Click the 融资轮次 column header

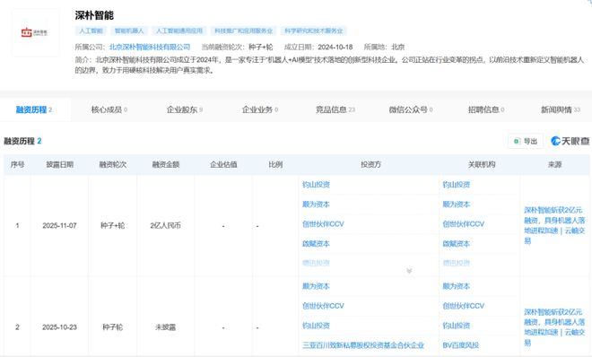pyautogui.click(x=112, y=164)
